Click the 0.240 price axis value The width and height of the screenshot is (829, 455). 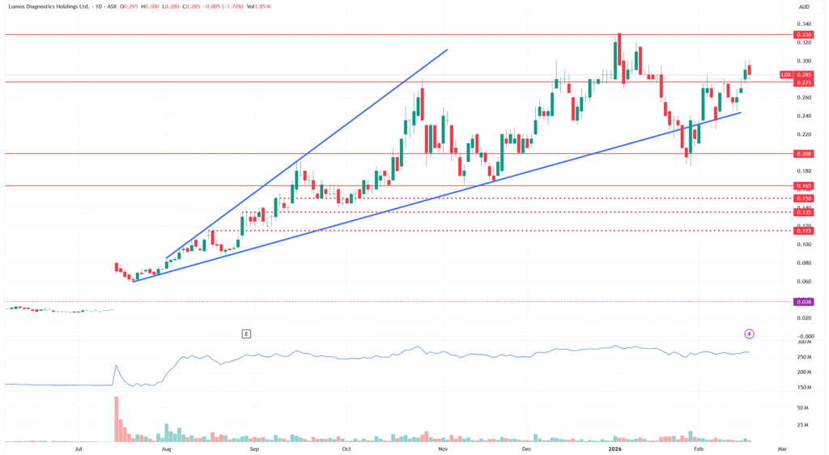coord(804,117)
